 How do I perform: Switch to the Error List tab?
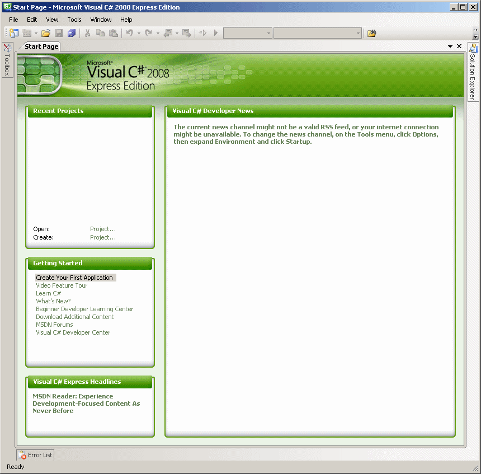(35, 454)
